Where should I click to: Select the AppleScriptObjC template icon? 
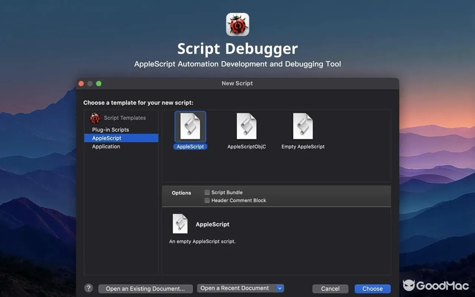pos(247,127)
